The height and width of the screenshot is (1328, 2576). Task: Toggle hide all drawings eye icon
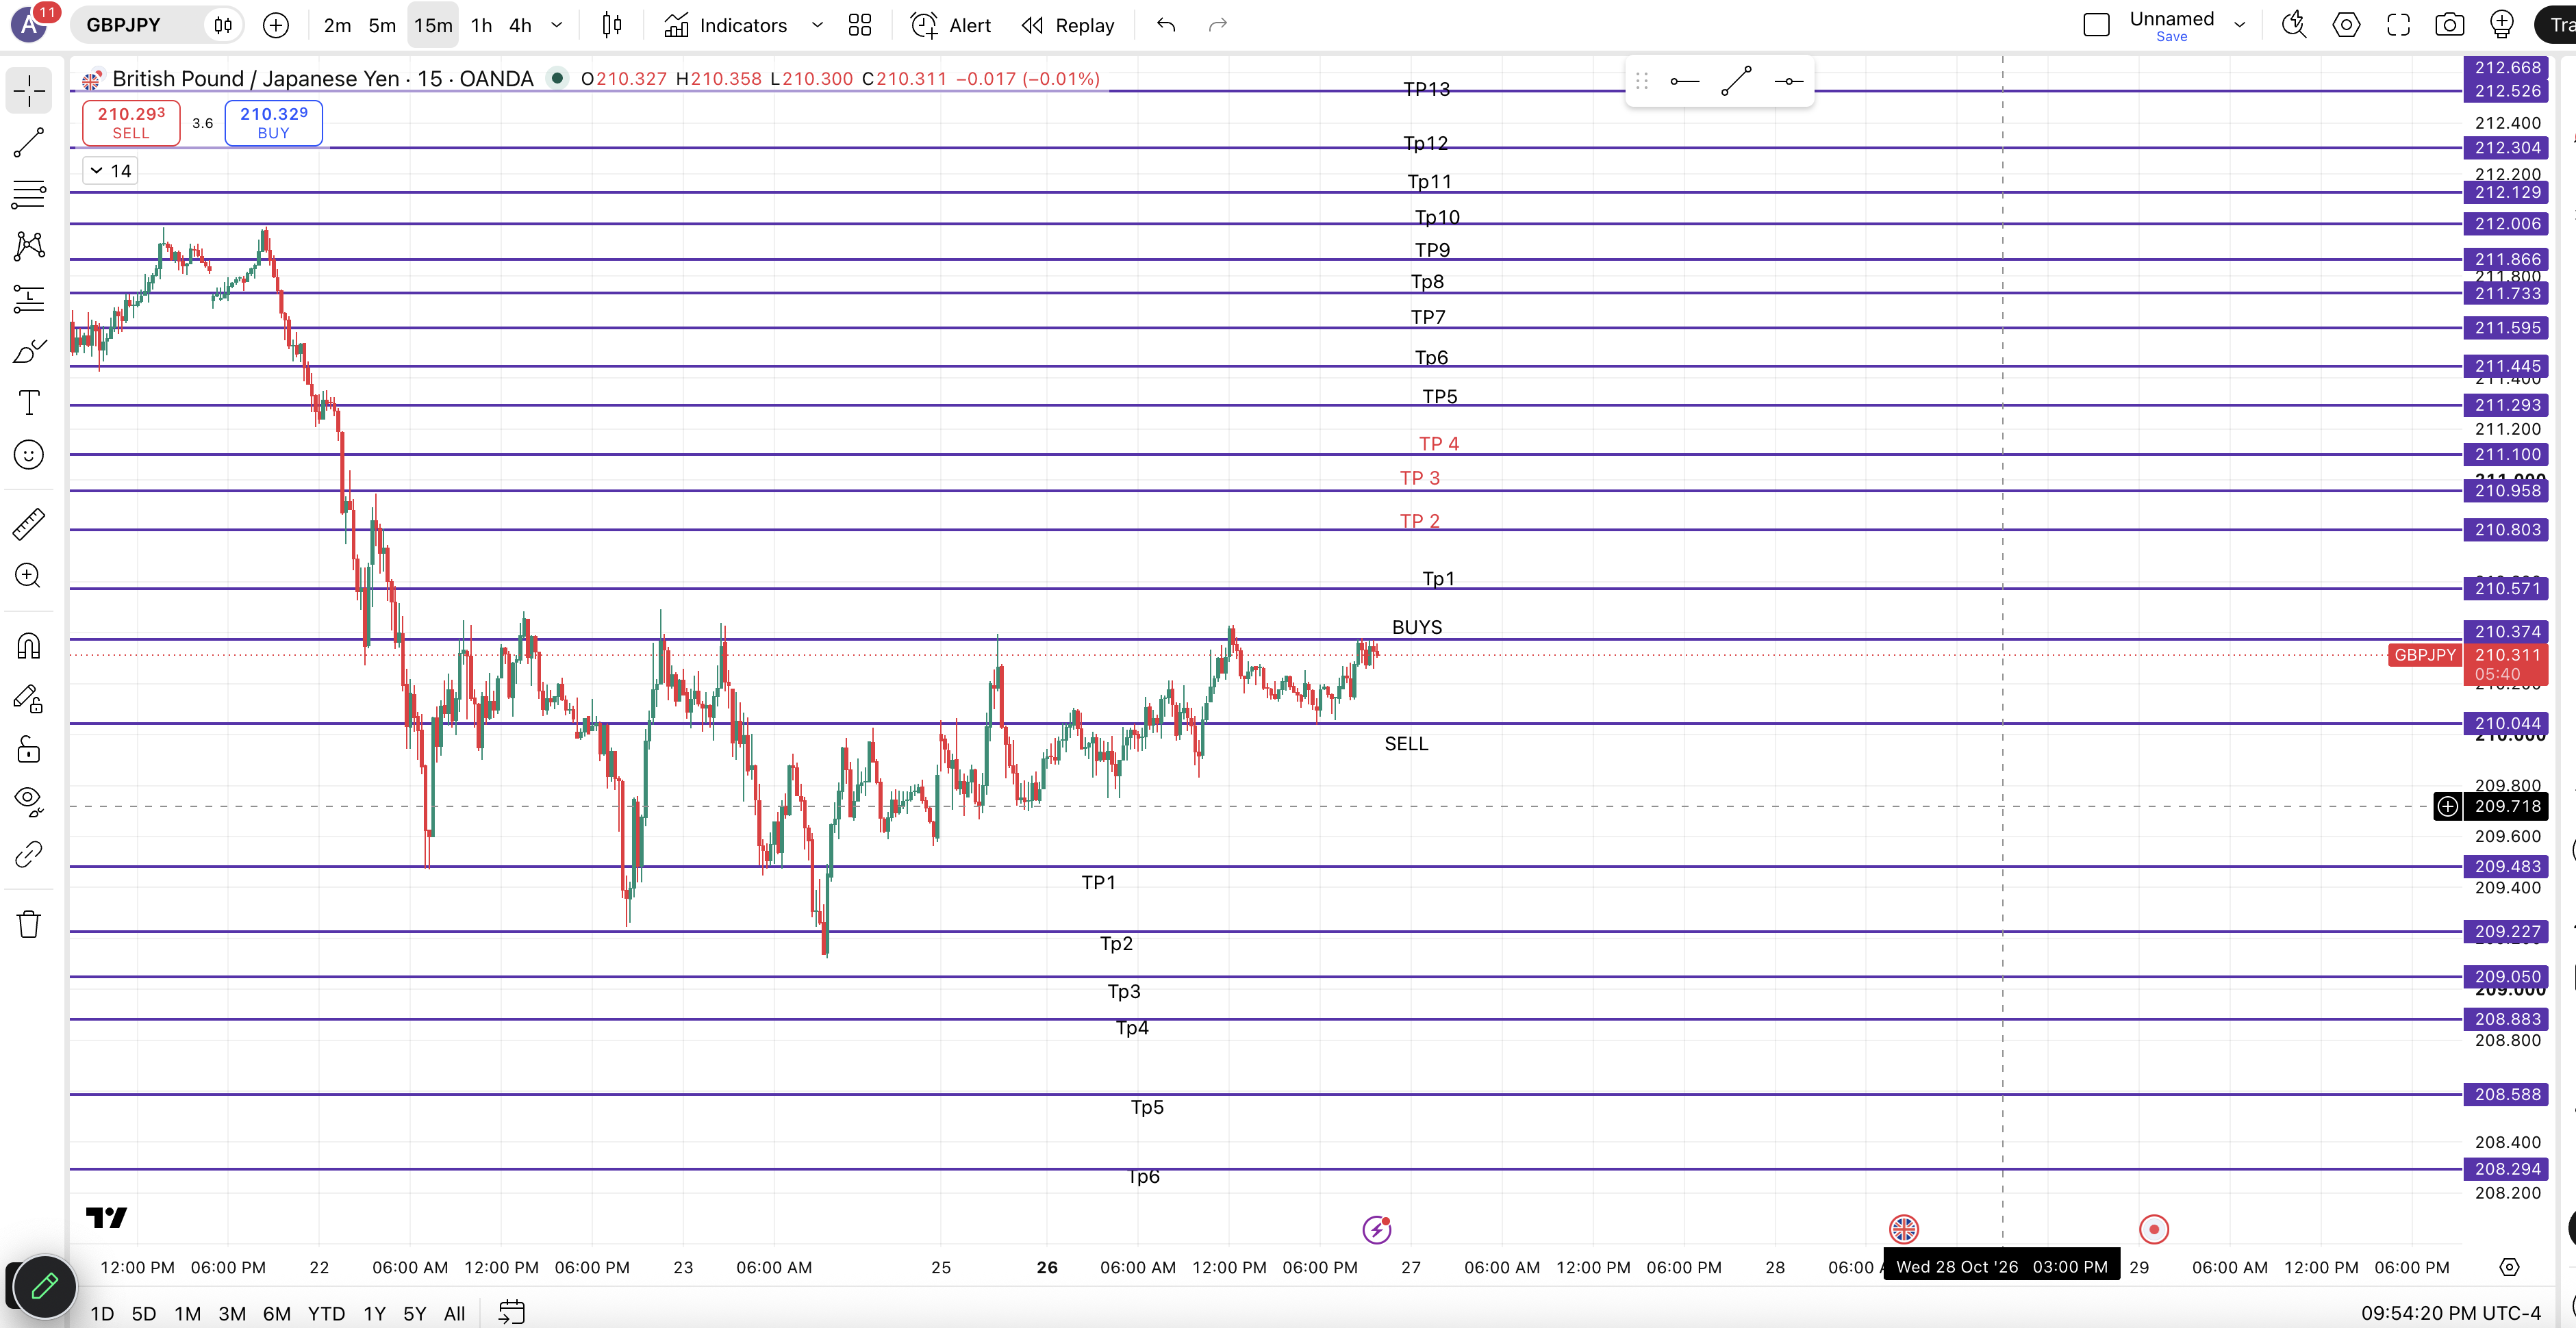point(29,801)
